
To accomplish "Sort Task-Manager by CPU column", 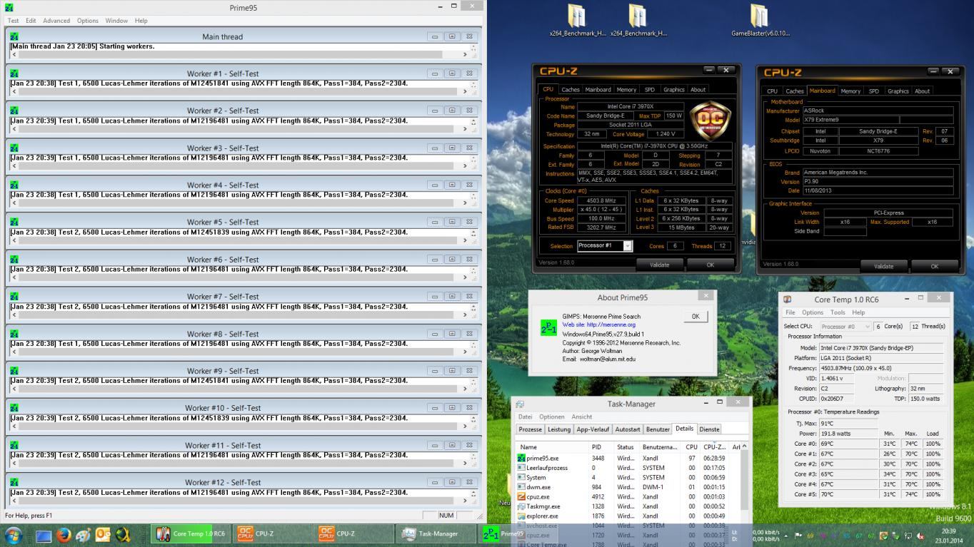I will click(x=691, y=446).
